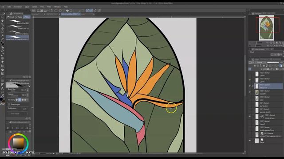Click the New document icon in the command bar
Screen dimensions: 284x159
click(38, 11)
